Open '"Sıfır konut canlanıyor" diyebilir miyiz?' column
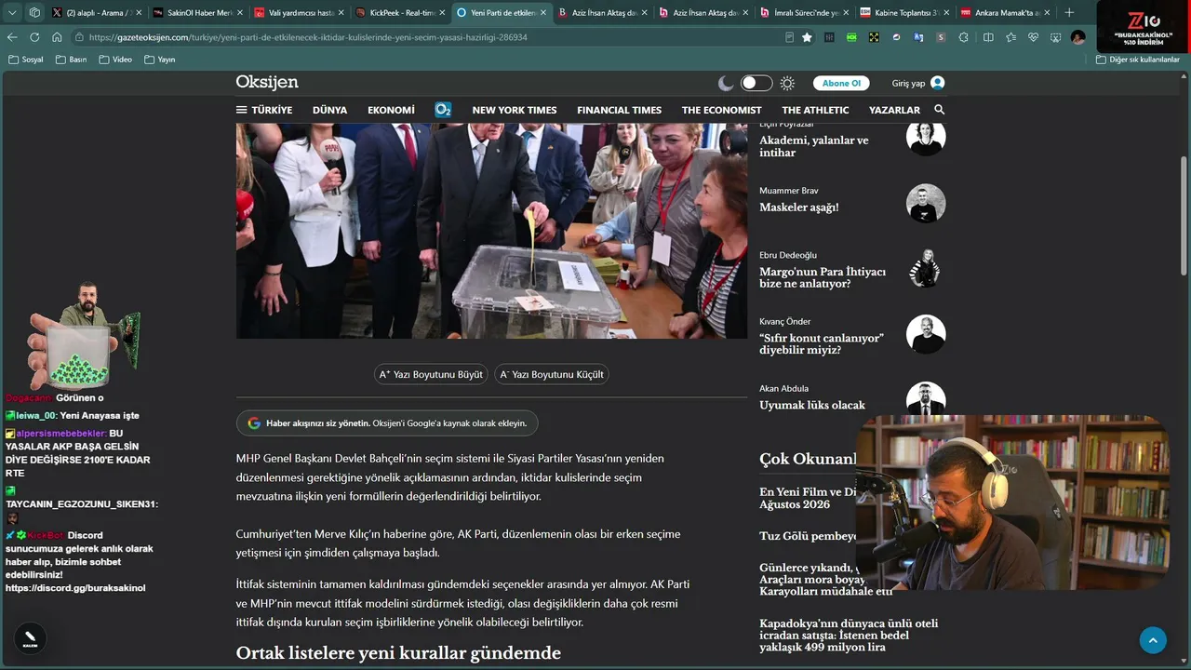Viewport: 1191px width, 670px height. pyautogui.click(x=822, y=344)
